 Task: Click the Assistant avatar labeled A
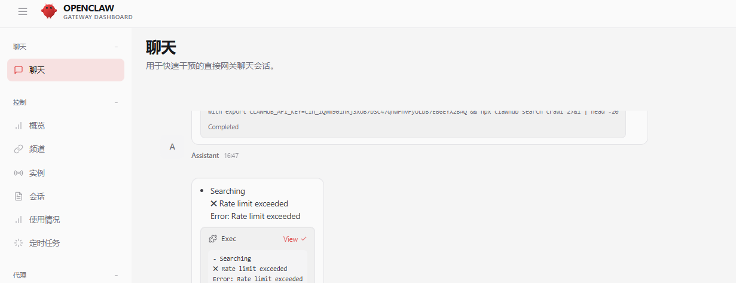[x=172, y=147]
